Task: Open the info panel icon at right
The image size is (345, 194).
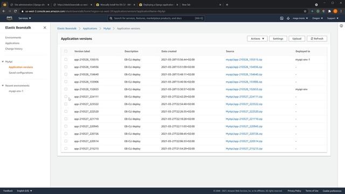Action: point(341,26)
